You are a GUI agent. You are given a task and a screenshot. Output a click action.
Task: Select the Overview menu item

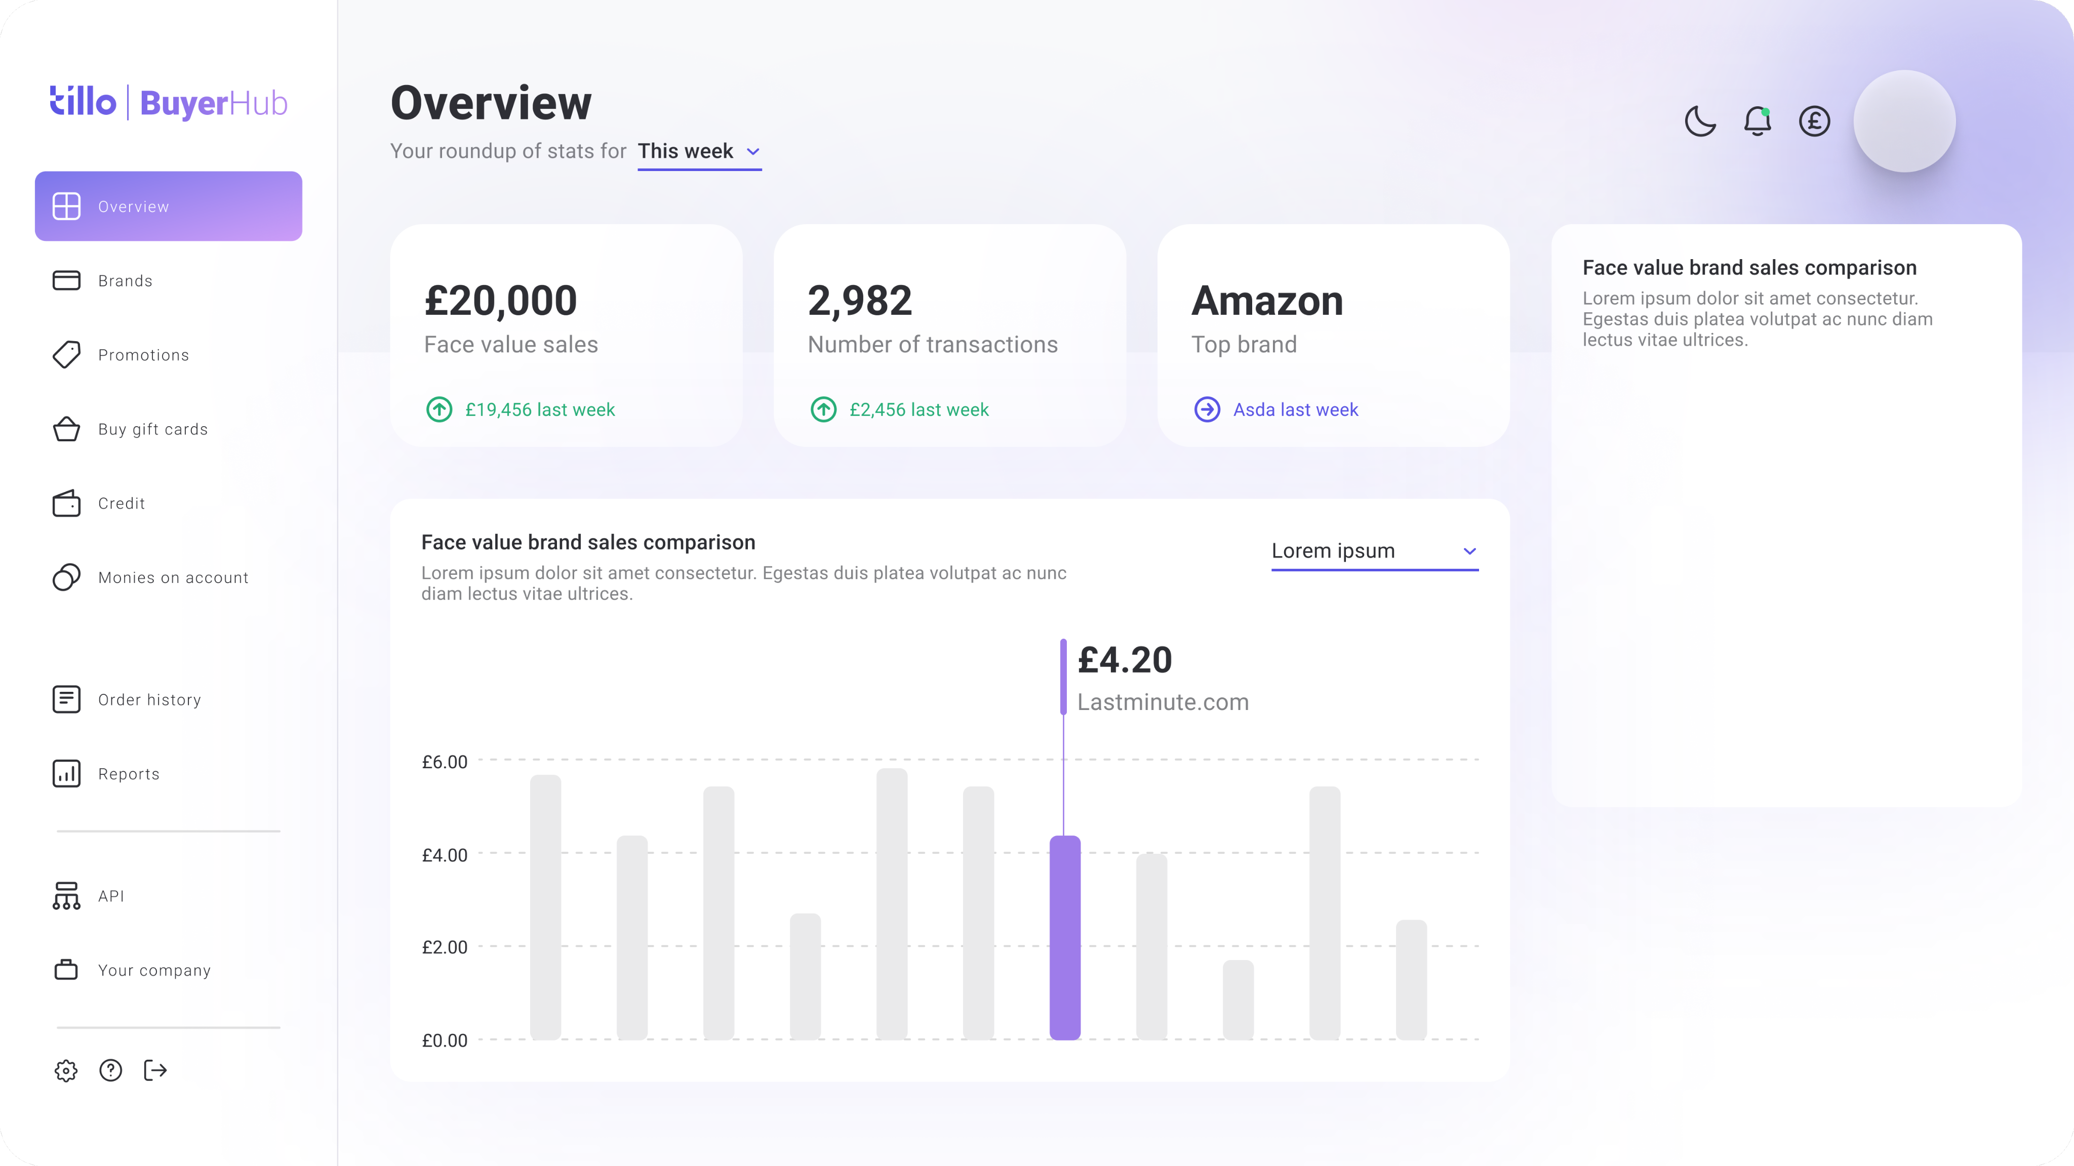click(x=168, y=206)
